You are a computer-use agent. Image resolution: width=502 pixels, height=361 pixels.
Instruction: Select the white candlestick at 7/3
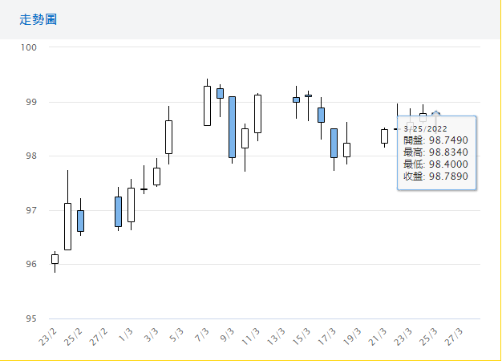click(207, 106)
